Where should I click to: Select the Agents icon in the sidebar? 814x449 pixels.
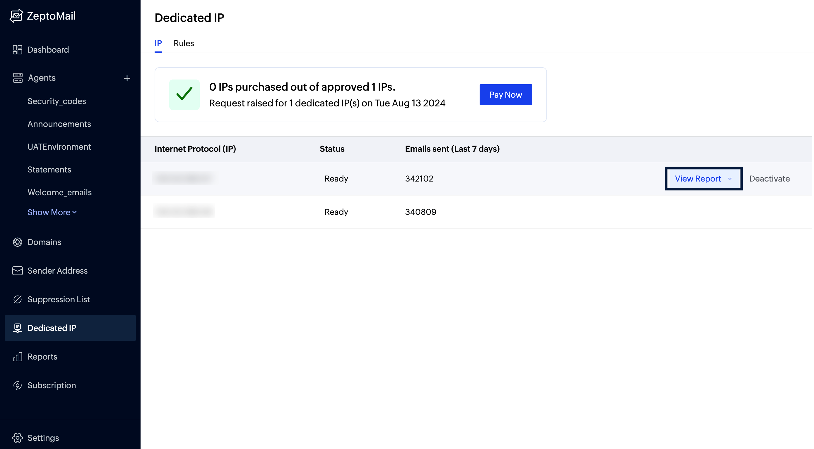tap(18, 78)
